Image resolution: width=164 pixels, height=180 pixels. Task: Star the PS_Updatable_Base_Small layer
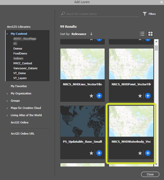[91, 153]
